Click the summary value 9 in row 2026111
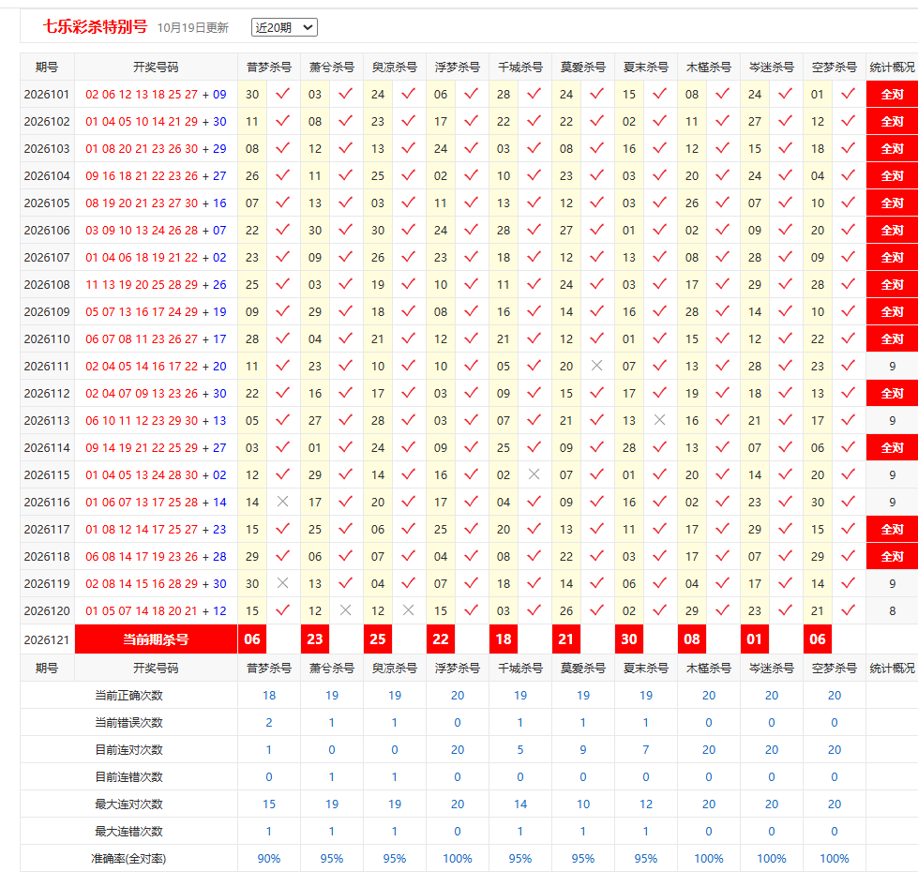 pos(893,367)
